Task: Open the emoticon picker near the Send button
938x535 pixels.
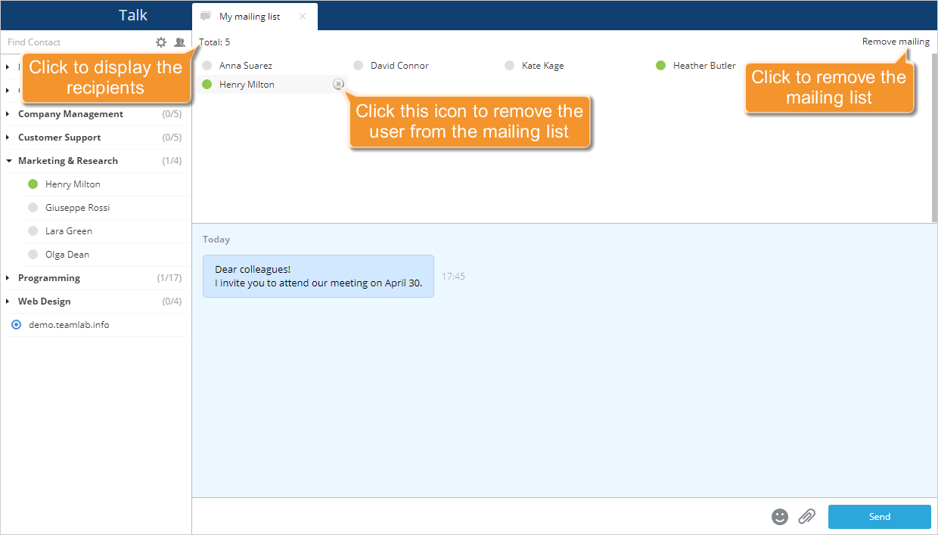Action: click(x=780, y=517)
